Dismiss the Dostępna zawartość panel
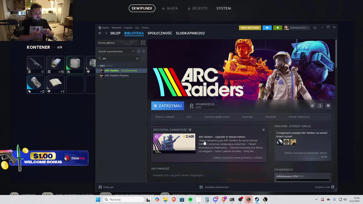The height and width of the screenshot is (204, 363). click(x=263, y=130)
